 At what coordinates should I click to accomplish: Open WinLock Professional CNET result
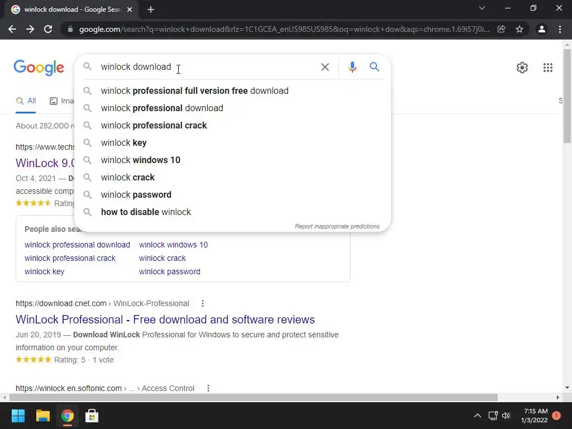click(165, 320)
